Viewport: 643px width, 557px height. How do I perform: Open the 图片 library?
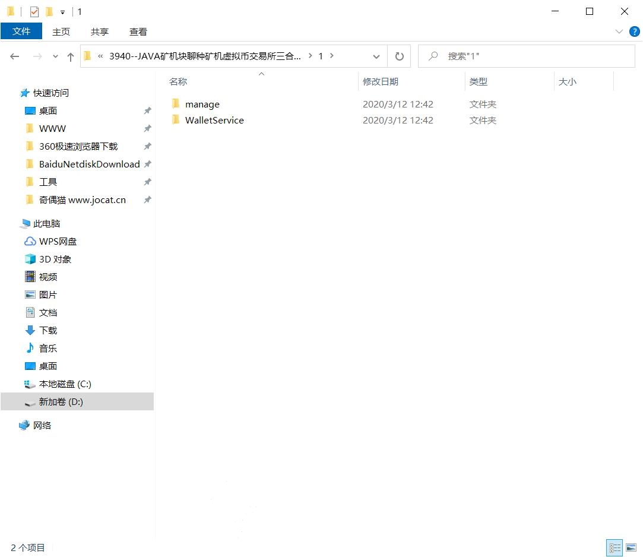click(x=48, y=295)
